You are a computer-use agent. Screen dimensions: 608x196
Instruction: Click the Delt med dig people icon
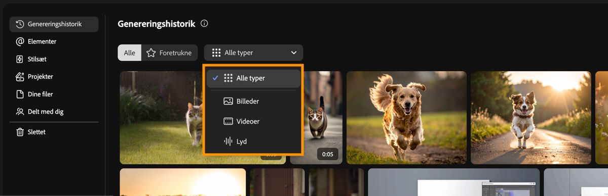point(20,112)
